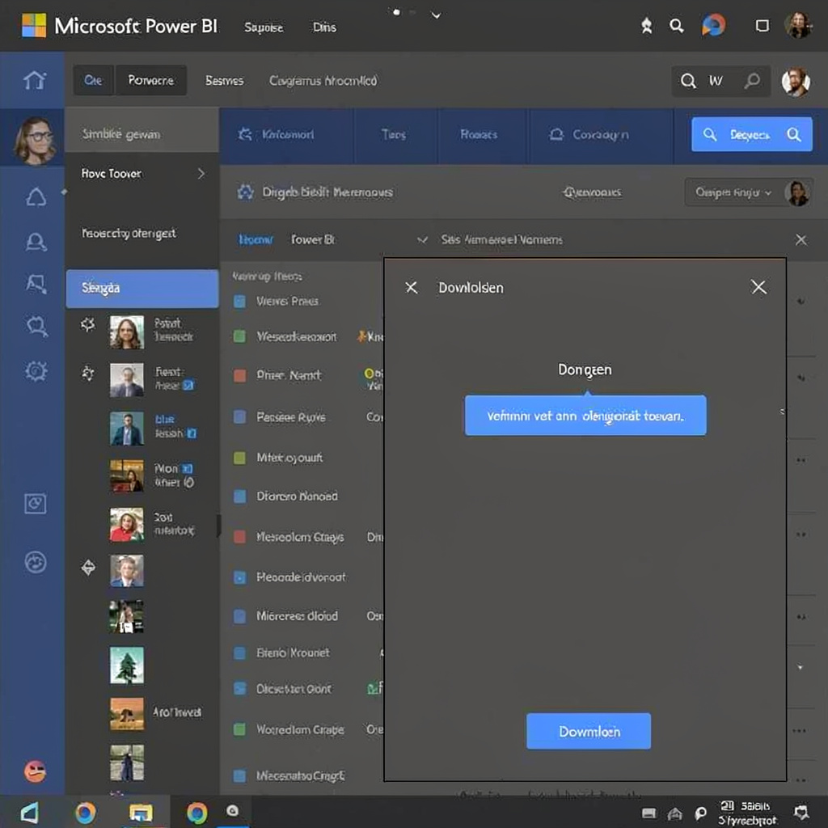The width and height of the screenshot is (828, 828).
Task: Click the search field containing 'W'
Action: coord(720,81)
